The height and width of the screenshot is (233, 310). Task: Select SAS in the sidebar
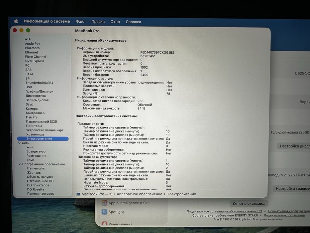tap(28, 70)
